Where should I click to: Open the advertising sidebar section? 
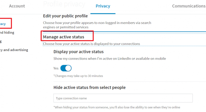coord(14,50)
